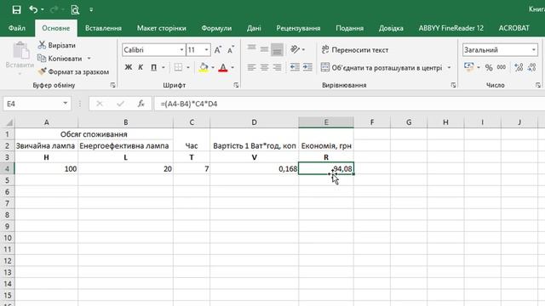Open the Дані ribbon tab
The image size is (545, 306).
254,28
